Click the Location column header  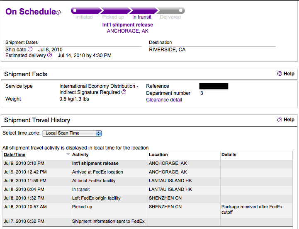(x=158, y=154)
